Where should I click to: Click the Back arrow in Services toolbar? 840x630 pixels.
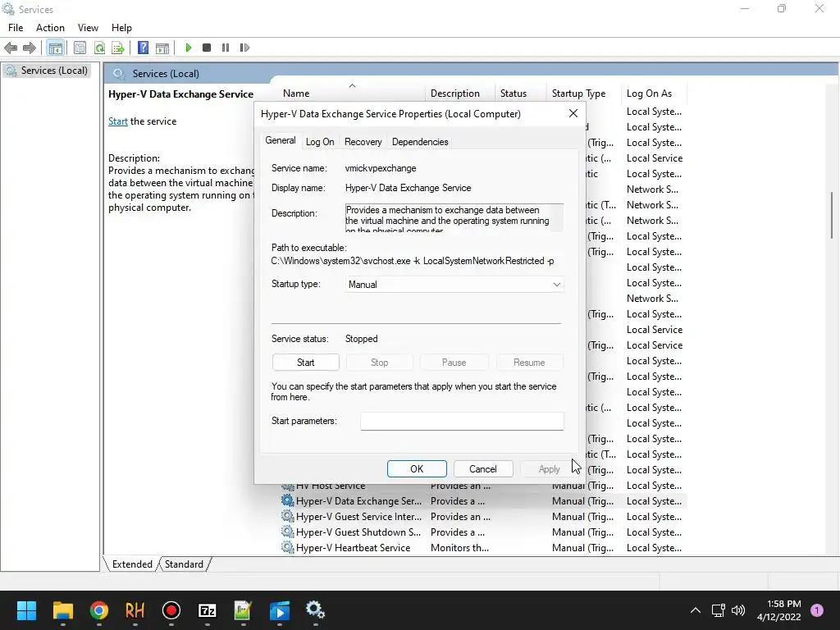pyautogui.click(x=11, y=48)
